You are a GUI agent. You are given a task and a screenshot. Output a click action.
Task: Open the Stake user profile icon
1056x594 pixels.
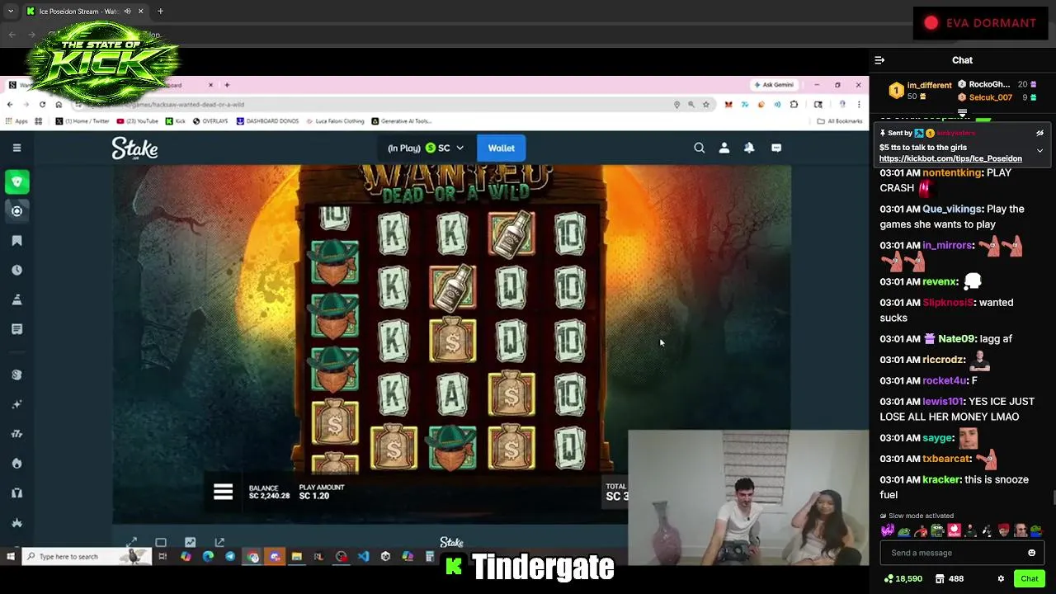coord(724,148)
